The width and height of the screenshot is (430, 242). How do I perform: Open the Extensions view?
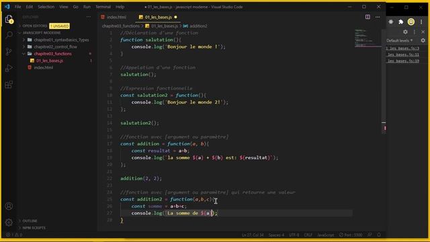pyautogui.click(x=9, y=85)
